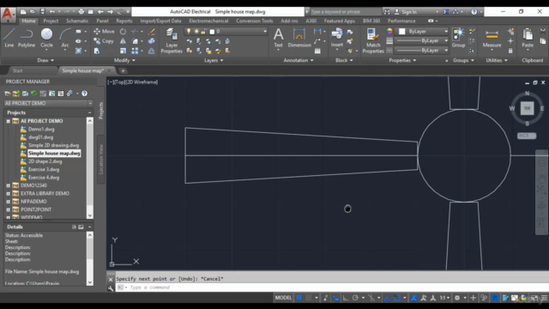This screenshot has width=549, height=309.
Task: Toggle layer on/off lightbulb icon
Action: [x=189, y=32]
